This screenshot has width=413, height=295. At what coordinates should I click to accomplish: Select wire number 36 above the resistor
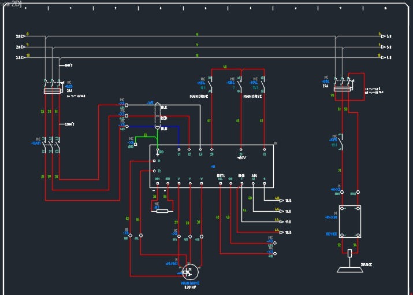pyautogui.click(x=165, y=196)
